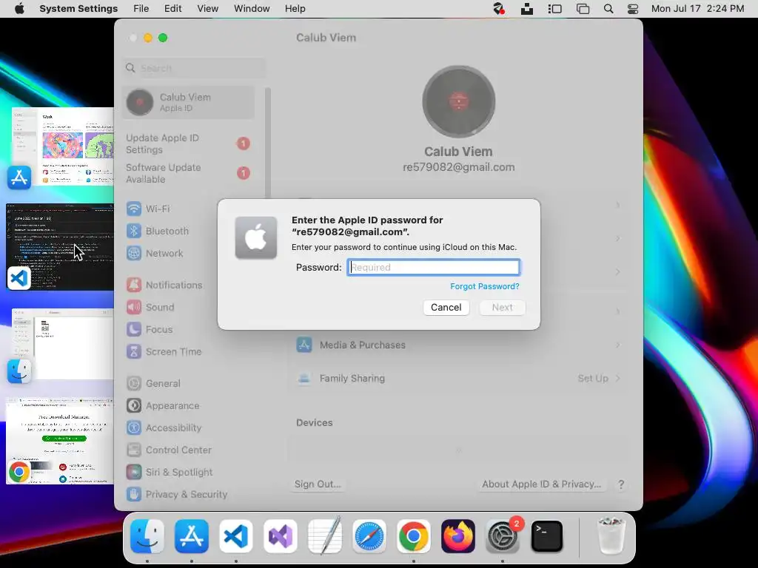Open Network settings in sidebar

pos(154,253)
